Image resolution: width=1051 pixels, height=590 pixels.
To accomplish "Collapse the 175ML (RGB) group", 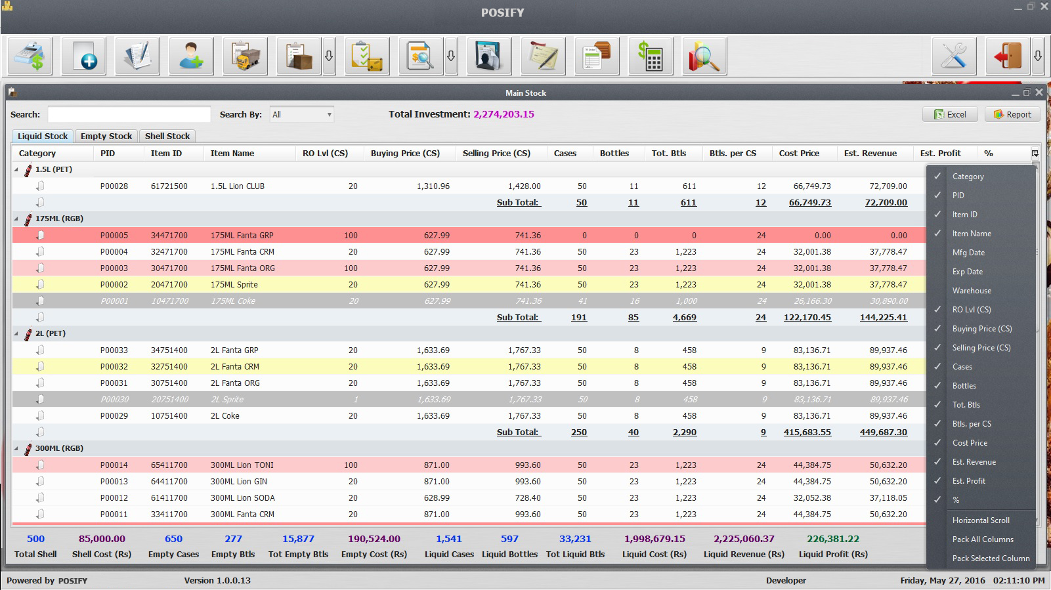I will [16, 219].
